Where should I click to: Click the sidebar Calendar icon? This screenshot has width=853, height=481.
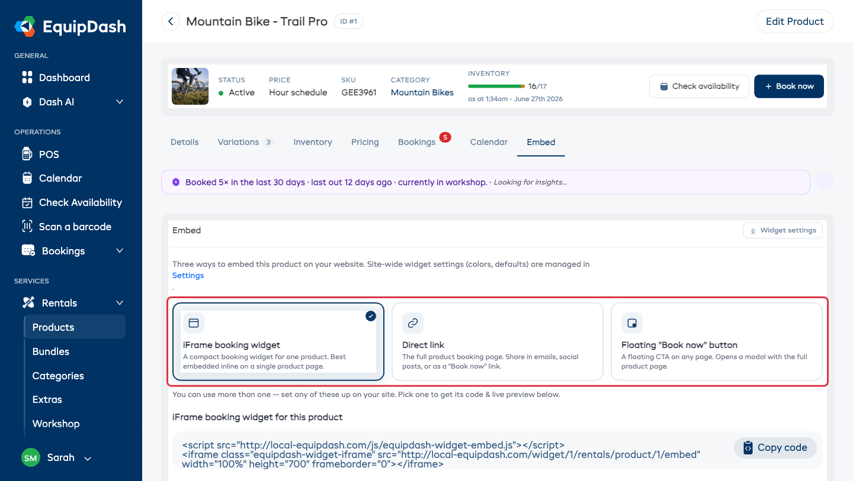coord(27,178)
